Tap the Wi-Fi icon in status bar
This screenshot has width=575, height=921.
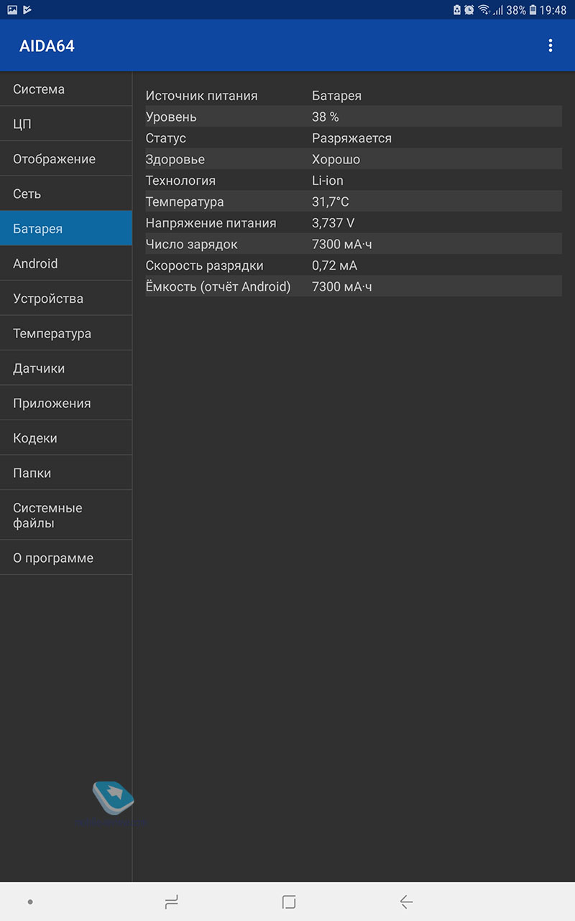tap(484, 10)
